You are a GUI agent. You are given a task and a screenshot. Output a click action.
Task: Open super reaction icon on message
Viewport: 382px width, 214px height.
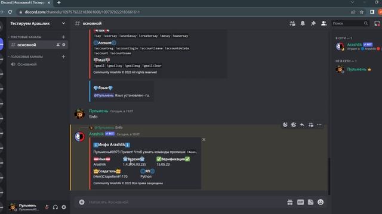point(294,125)
